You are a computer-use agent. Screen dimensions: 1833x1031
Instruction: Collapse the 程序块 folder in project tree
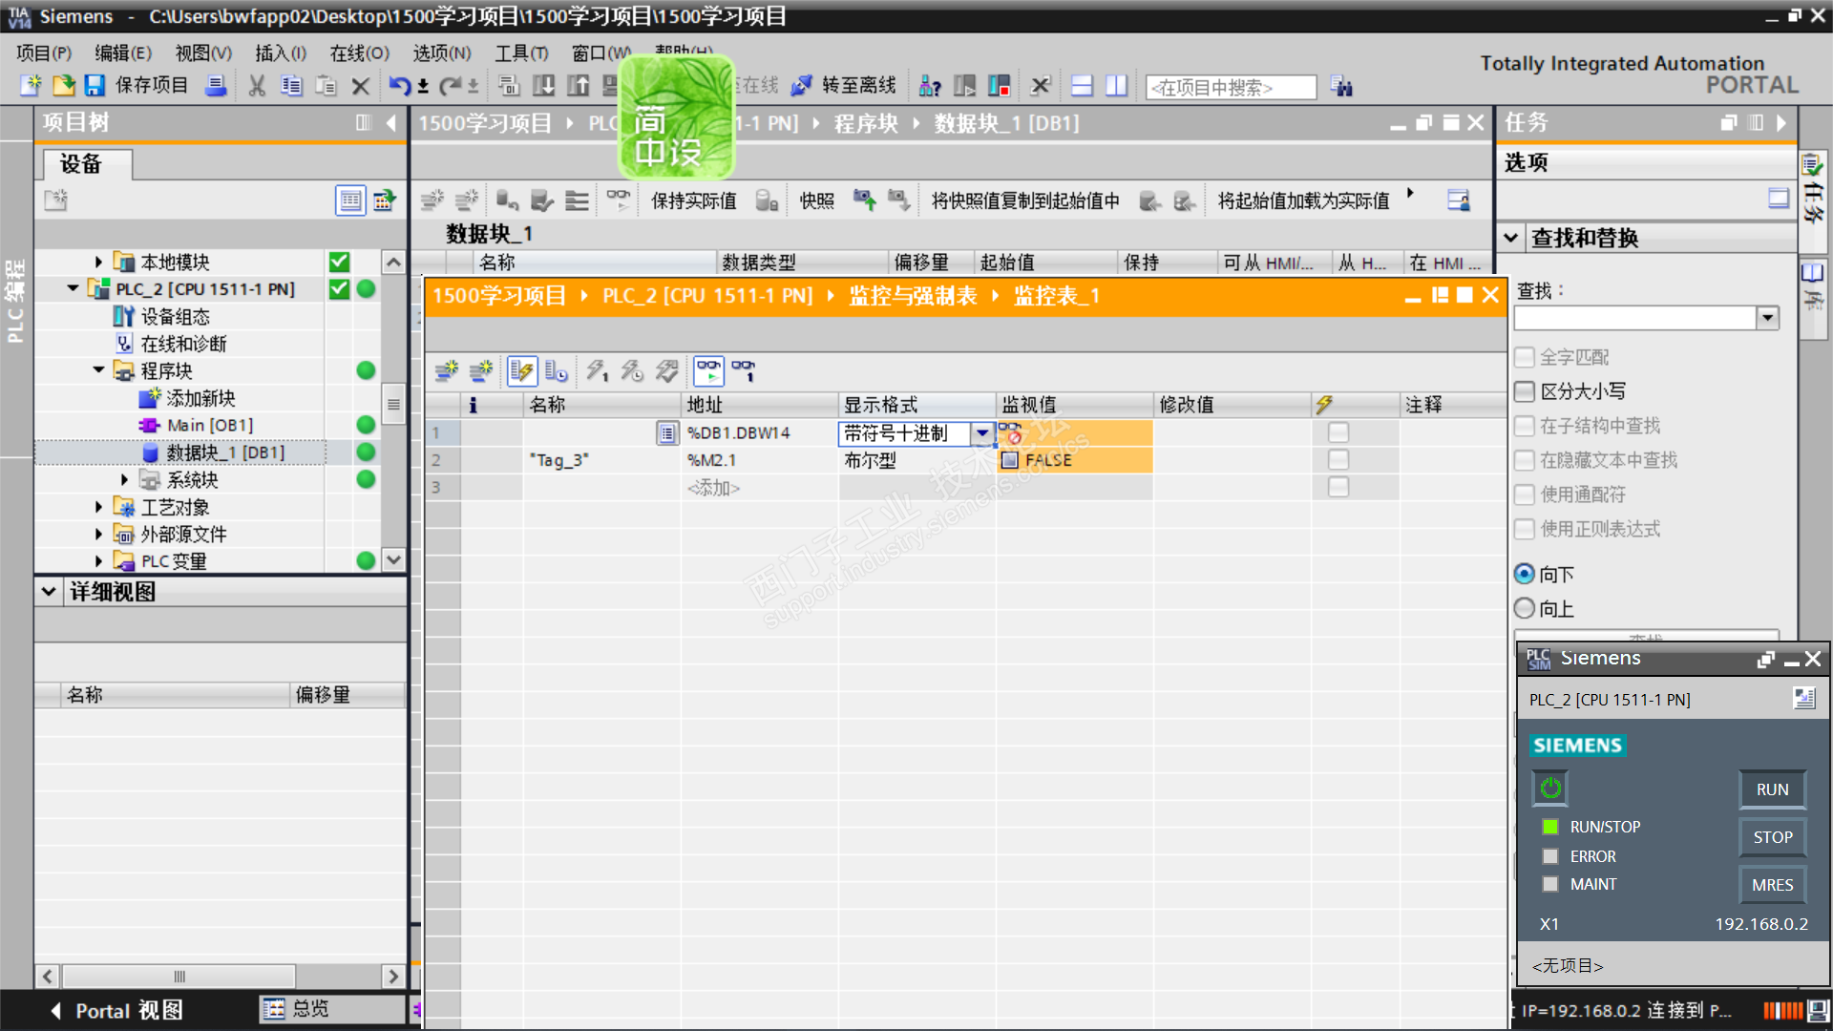99,370
